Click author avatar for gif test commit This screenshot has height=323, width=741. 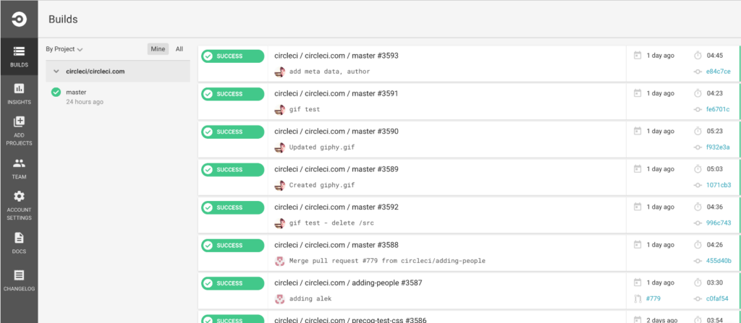point(279,109)
